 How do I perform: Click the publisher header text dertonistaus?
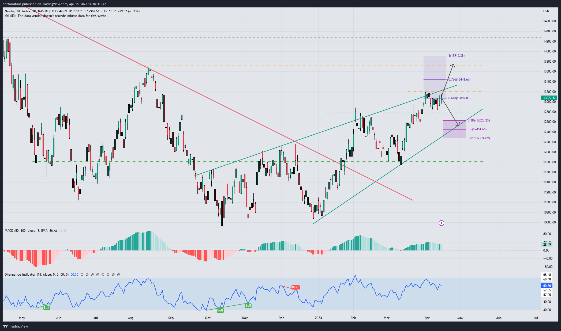point(12,4)
